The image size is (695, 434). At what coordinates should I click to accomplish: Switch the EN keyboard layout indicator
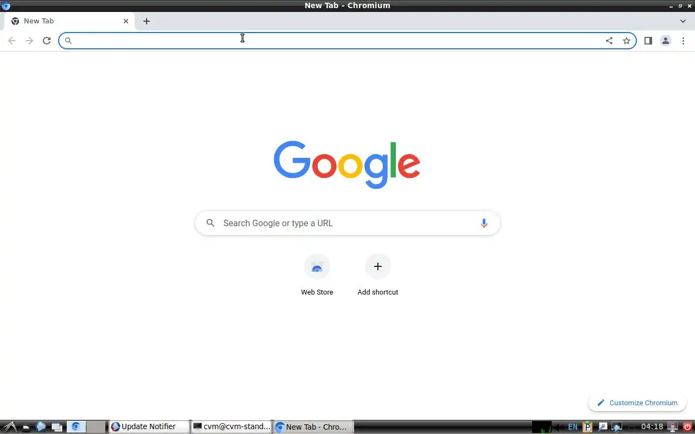[x=573, y=427]
